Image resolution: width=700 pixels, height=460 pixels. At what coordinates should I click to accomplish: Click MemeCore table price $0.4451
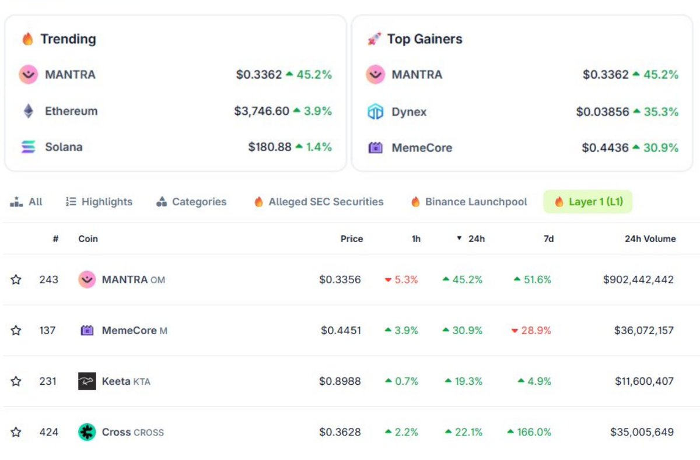[x=341, y=331]
